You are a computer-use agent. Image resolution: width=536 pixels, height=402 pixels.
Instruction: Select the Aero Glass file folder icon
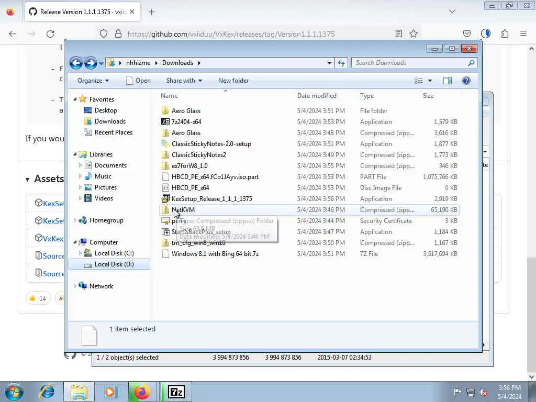(165, 111)
